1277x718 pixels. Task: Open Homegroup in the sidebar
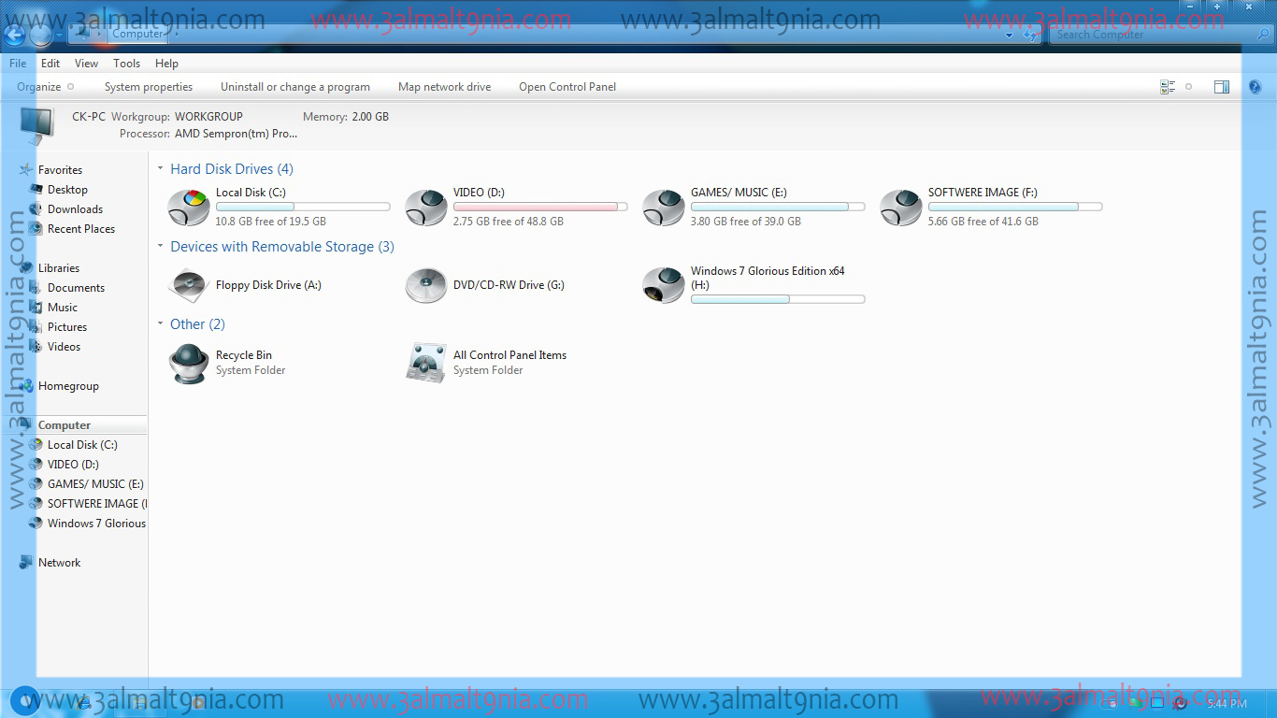68,386
